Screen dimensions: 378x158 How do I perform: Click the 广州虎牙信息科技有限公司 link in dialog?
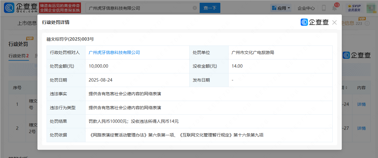(114, 52)
